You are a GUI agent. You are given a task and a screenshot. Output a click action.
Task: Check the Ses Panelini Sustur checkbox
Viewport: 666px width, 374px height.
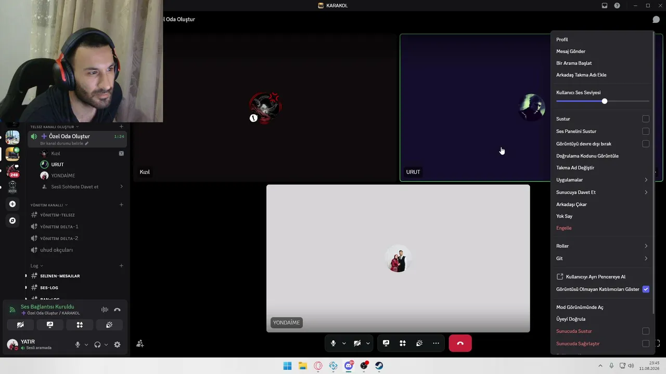point(646,131)
